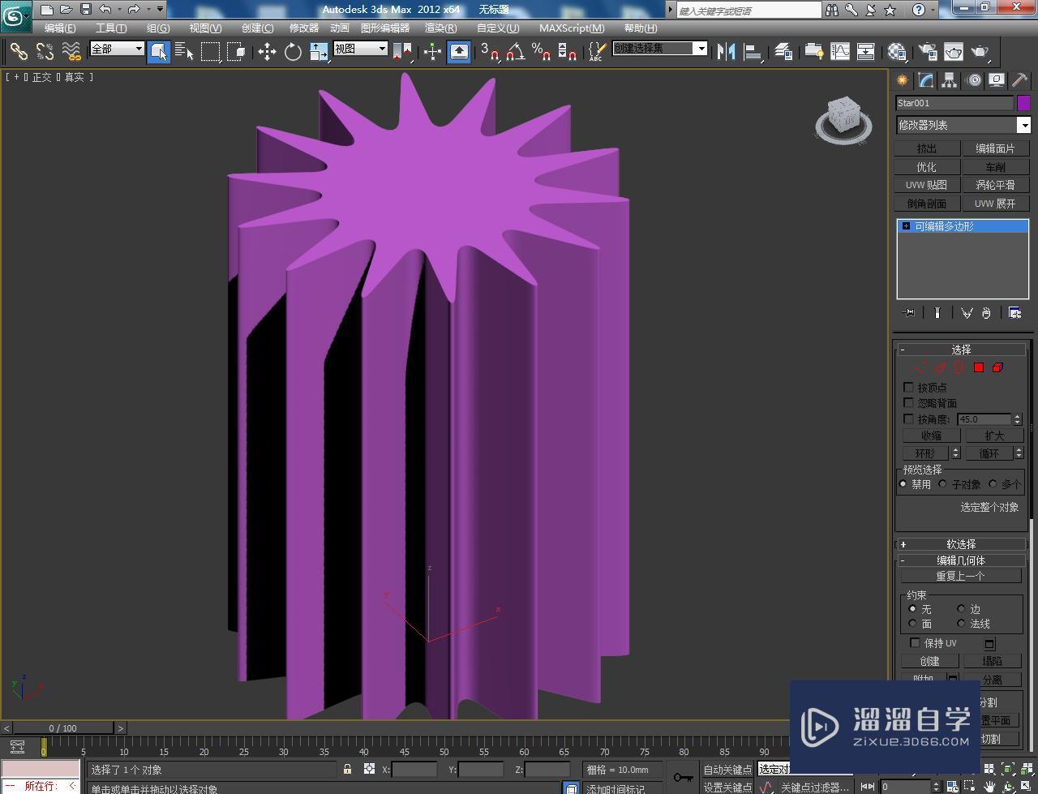Activate Select and Scale tool

319,52
